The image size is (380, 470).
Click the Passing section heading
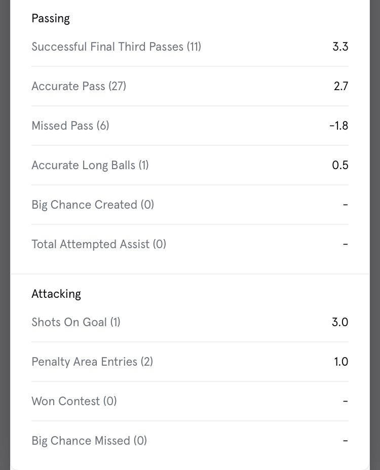pyautogui.click(x=51, y=19)
